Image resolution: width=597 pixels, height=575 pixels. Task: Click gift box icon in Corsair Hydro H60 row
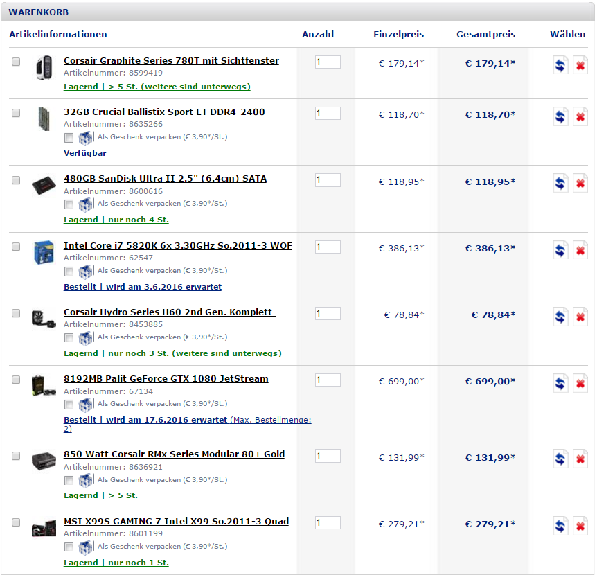[86, 338]
